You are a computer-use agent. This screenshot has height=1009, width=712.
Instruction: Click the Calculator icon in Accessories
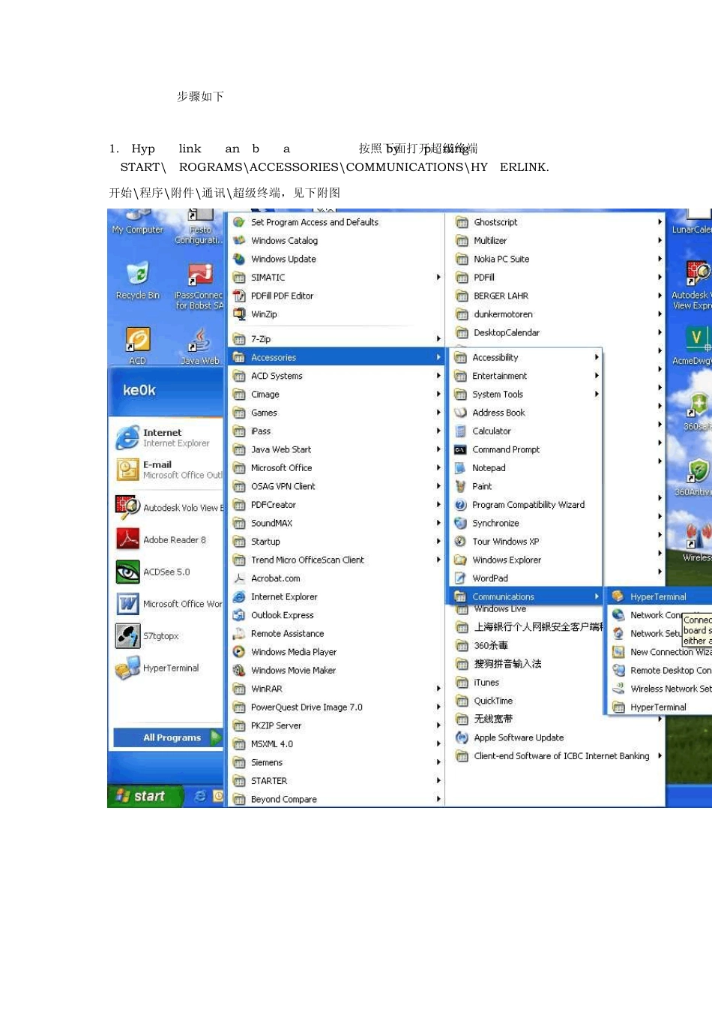point(461,431)
